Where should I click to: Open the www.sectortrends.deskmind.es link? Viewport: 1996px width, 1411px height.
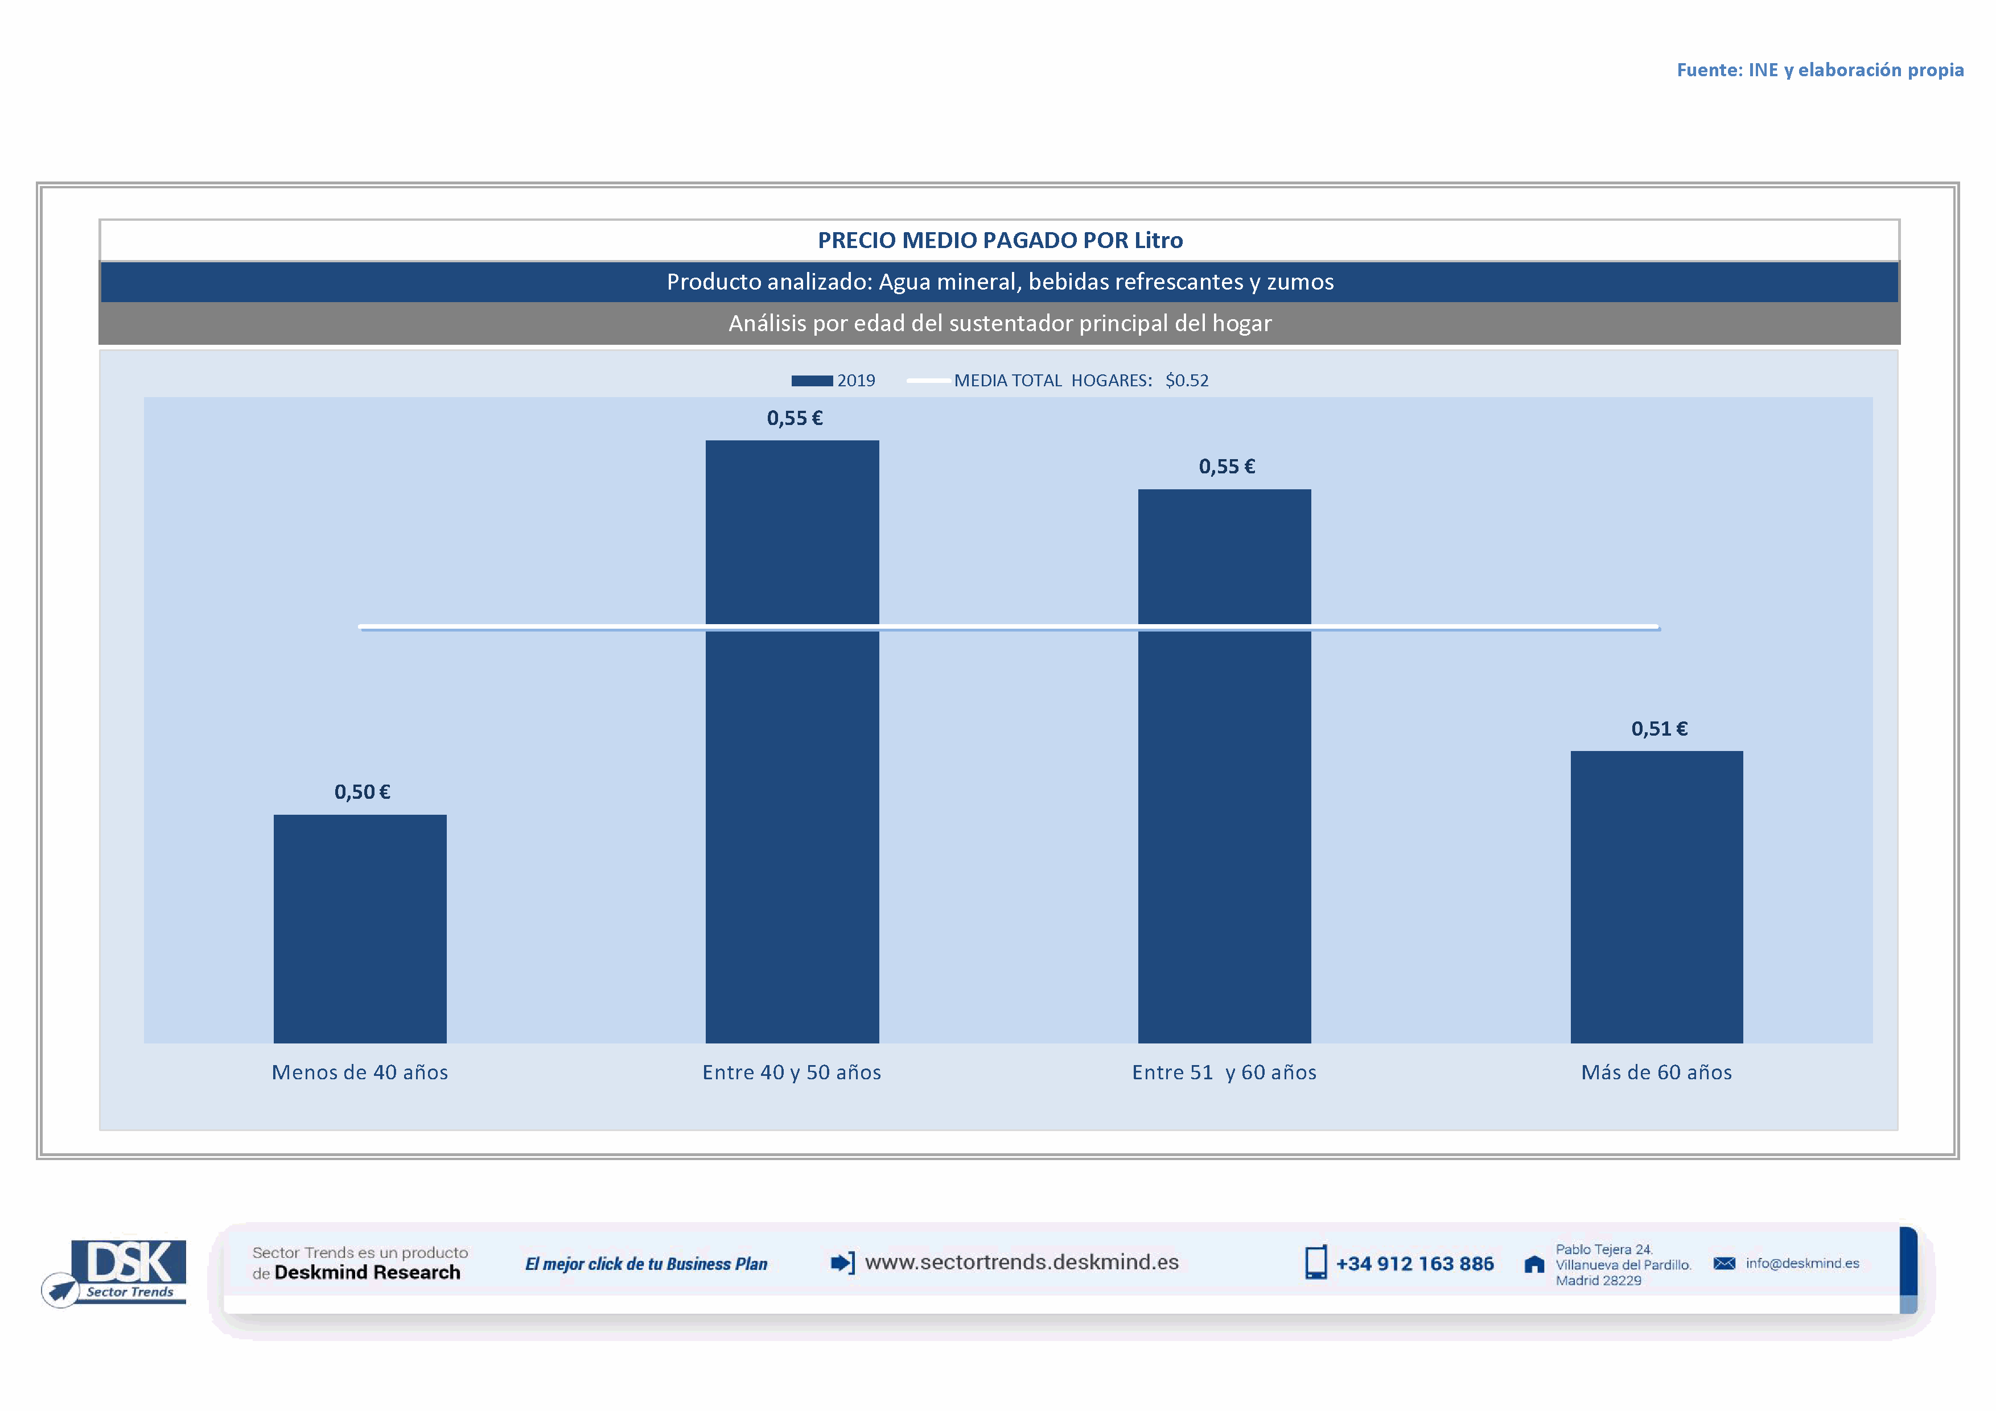coord(1022,1263)
